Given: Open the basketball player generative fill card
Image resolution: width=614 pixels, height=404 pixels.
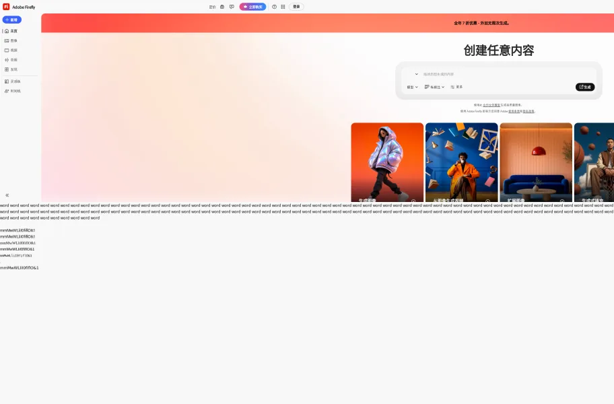Looking at the screenshot, I should (594, 162).
